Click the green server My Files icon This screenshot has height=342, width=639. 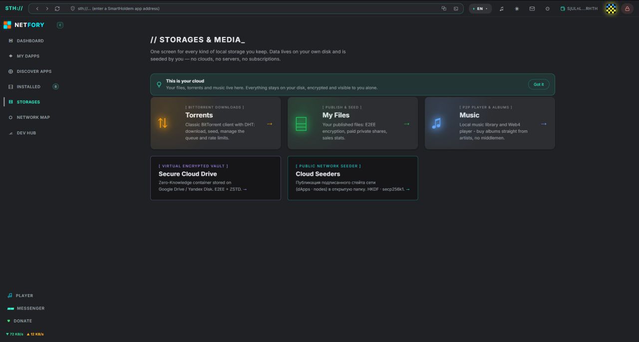(x=301, y=123)
